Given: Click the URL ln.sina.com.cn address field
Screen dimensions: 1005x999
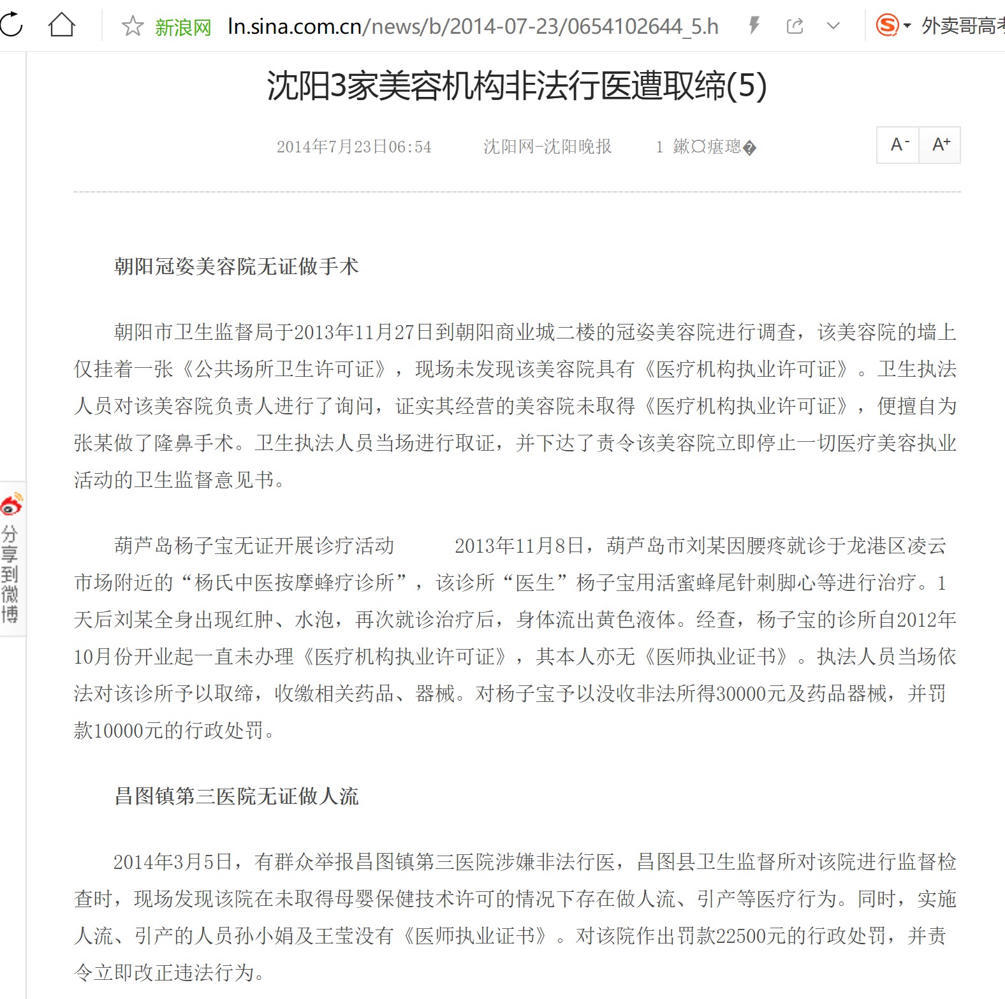Looking at the screenshot, I should click(473, 26).
